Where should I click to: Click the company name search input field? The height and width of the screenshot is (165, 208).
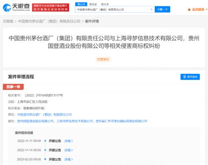pyautogui.click(x=113, y=10)
